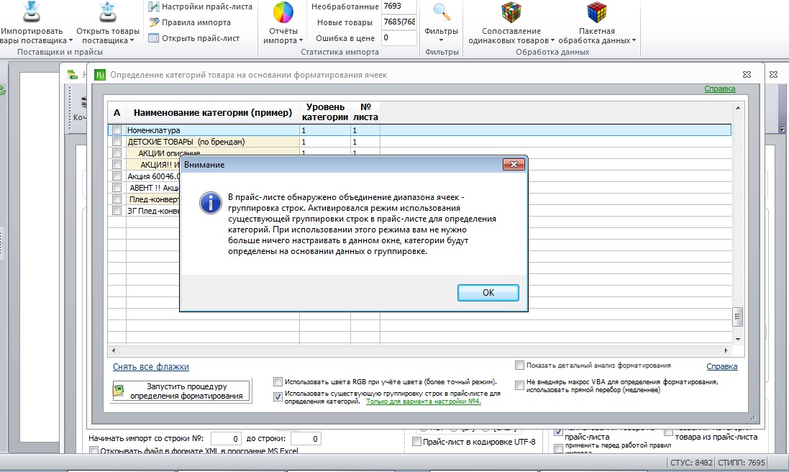Image resolution: width=789 pixels, height=472 pixels.
Task: Click horizontal scrollbar right arrow in table
Action: pos(726,350)
